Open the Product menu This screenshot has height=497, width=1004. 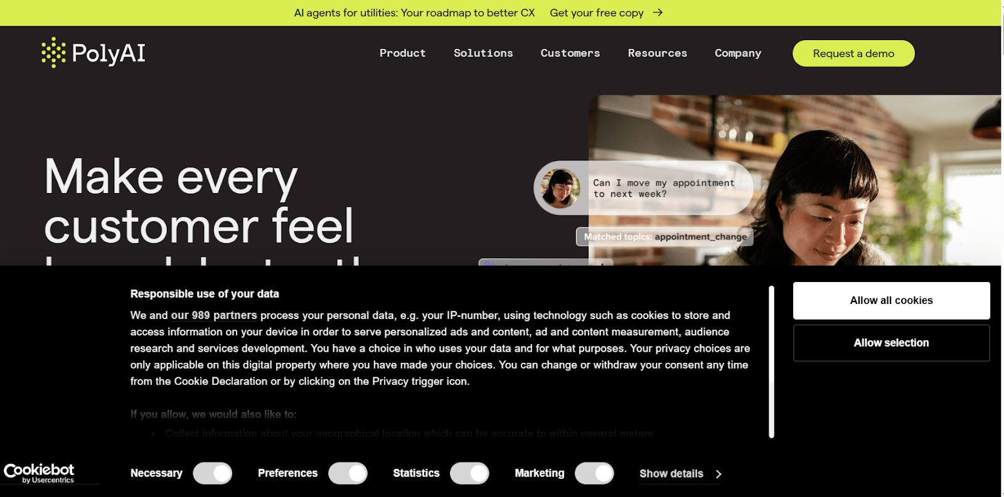[402, 53]
